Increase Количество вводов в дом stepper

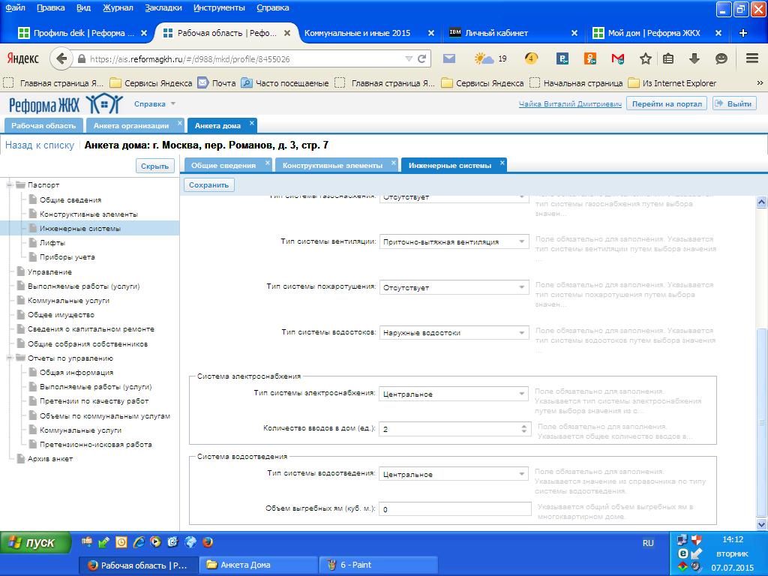point(523,426)
